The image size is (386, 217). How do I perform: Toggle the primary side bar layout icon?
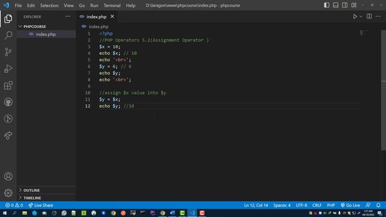(x=326, y=5)
